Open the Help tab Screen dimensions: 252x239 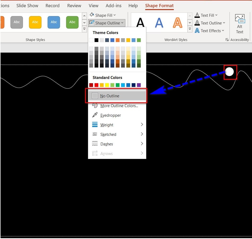133,6
